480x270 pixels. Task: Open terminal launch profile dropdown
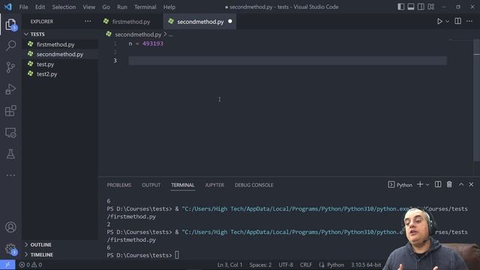tap(427, 184)
